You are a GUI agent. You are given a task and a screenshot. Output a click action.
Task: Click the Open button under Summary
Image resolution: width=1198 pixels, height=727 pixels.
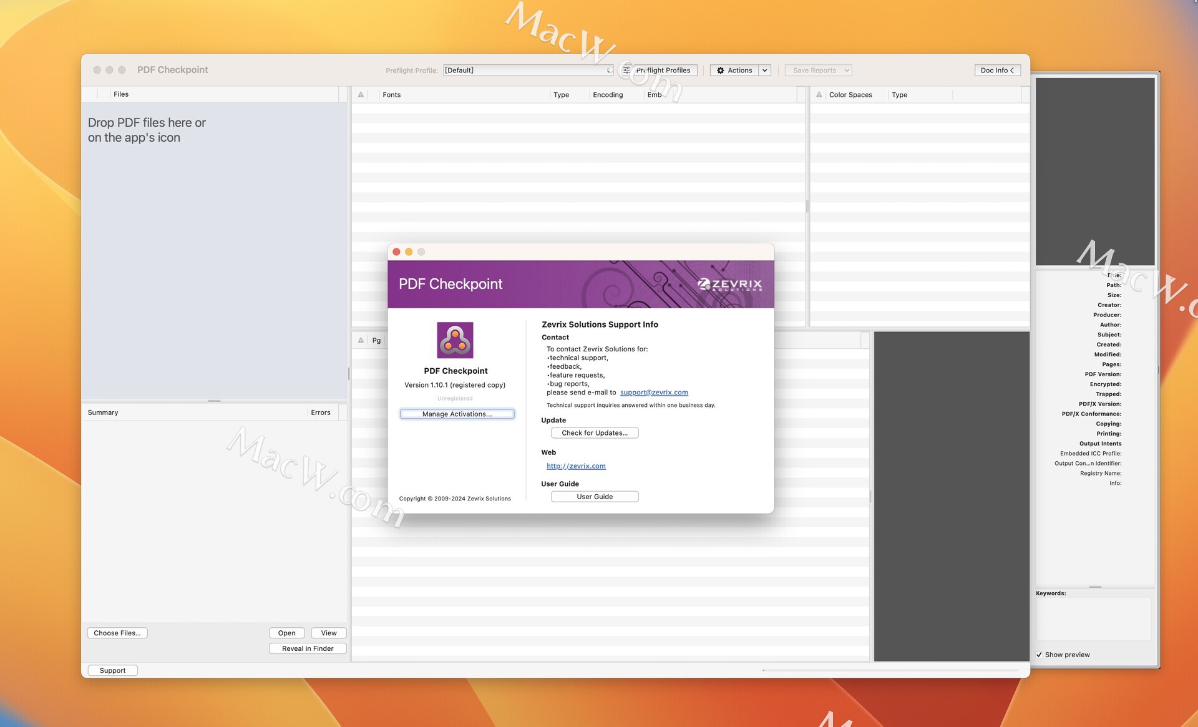click(287, 633)
